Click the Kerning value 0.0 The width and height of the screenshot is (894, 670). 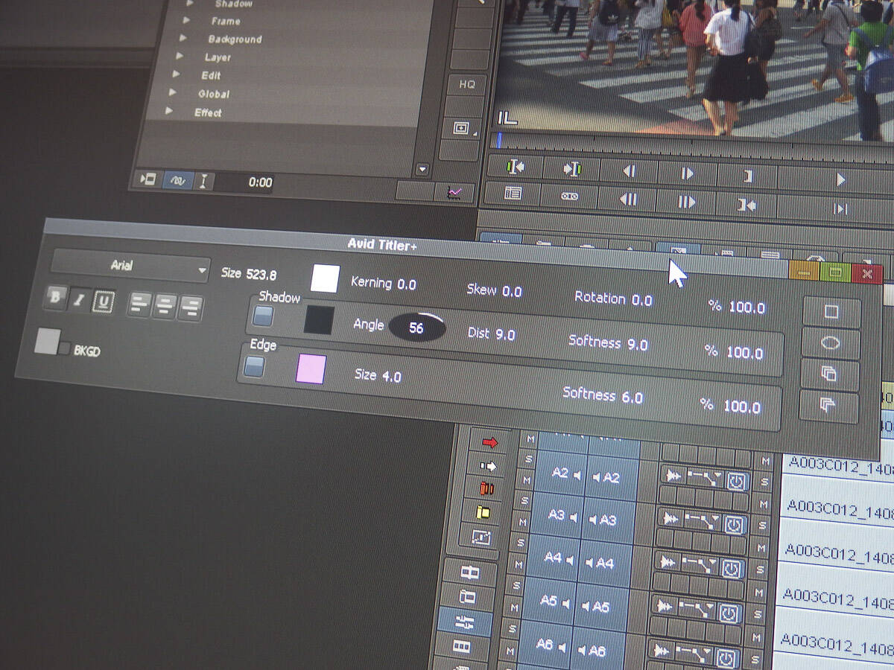(406, 284)
